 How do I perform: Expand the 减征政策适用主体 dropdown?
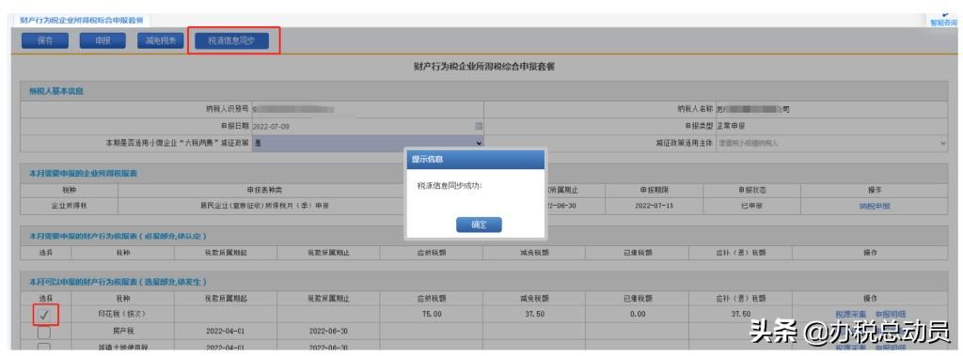pos(831,143)
